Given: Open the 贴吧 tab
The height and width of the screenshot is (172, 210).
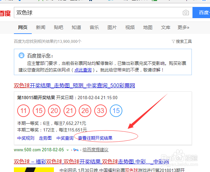Looking at the screenshot, I should click(x=59, y=27).
